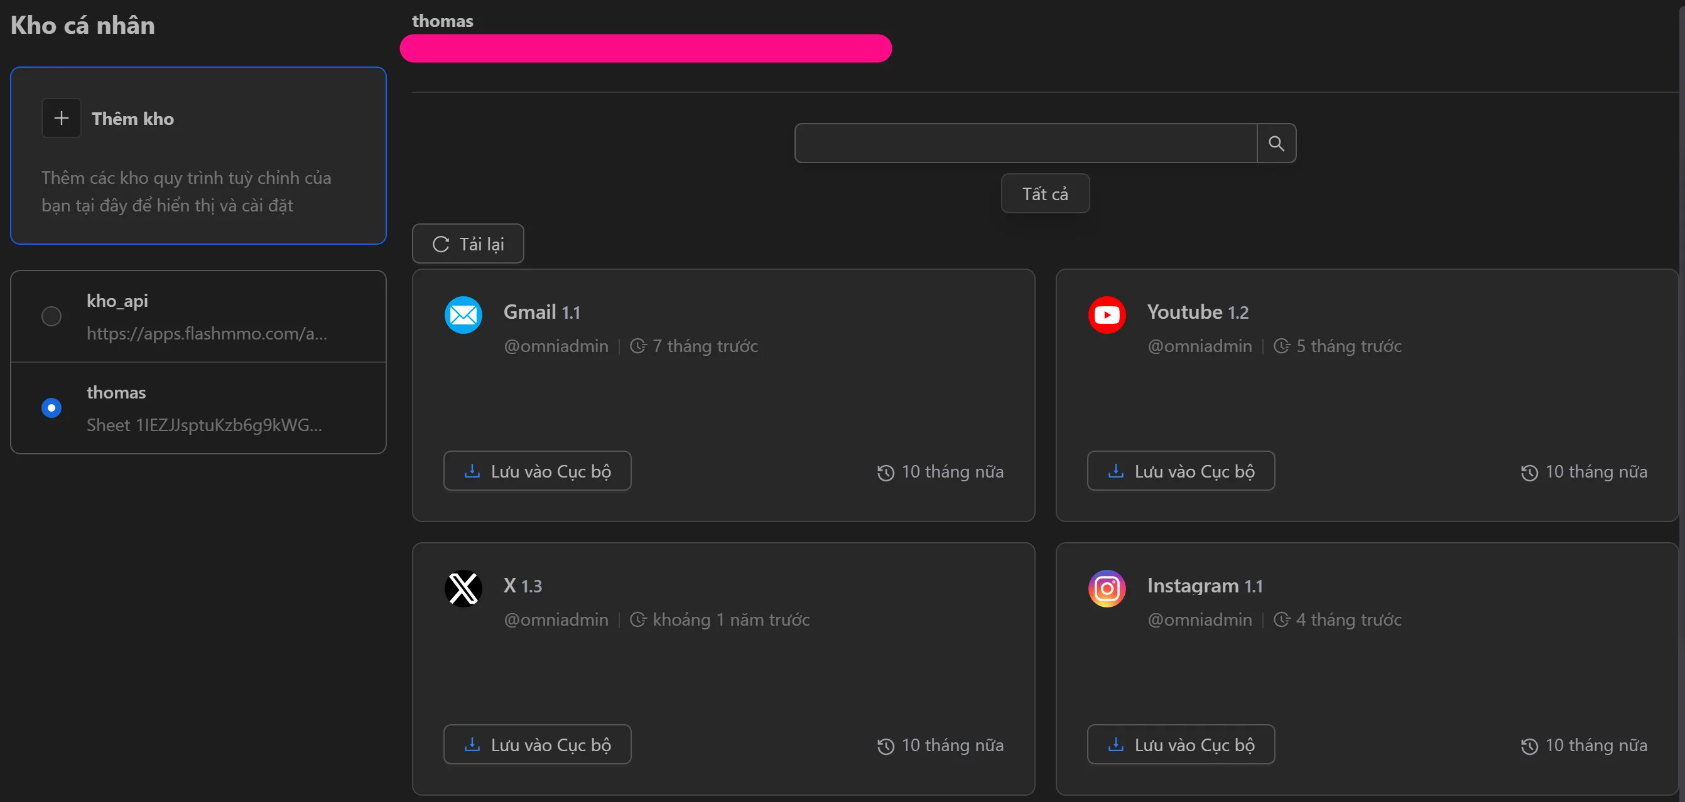
Task: Click history clock icon on Gmail card
Action: (885, 473)
